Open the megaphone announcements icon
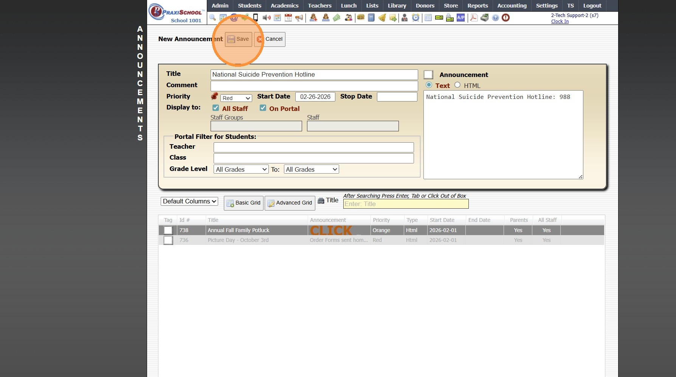Viewport: 676px width, 377px height. (x=299, y=17)
